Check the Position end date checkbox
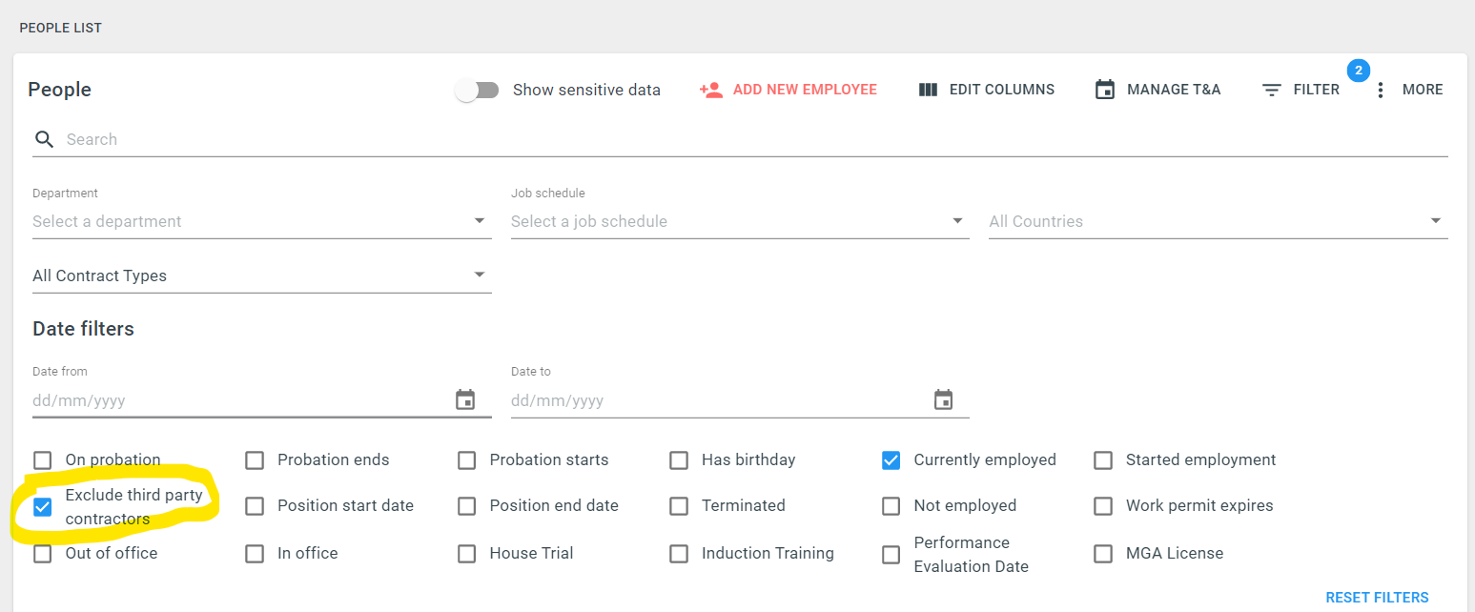 coord(466,506)
